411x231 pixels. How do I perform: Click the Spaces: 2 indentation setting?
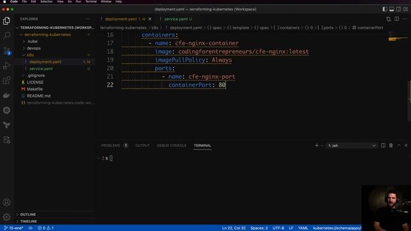(259, 228)
